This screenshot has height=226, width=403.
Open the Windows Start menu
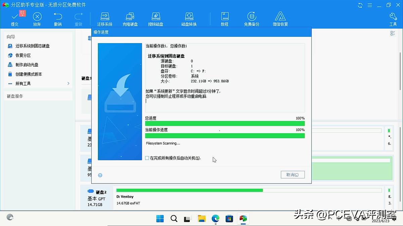coord(160,218)
